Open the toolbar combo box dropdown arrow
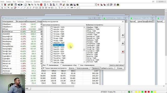 [96, 5]
